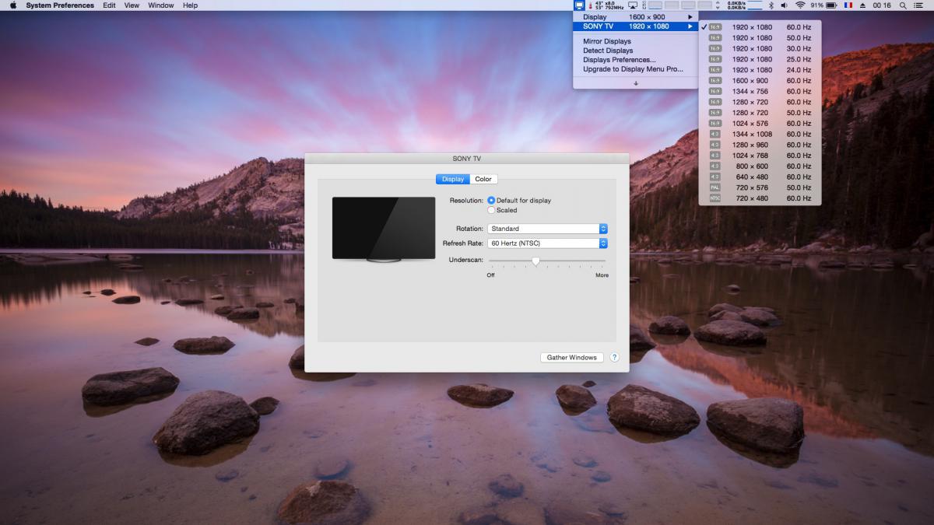The width and height of the screenshot is (934, 525).
Task: Open the Rotation dropdown
Action: click(547, 229)
